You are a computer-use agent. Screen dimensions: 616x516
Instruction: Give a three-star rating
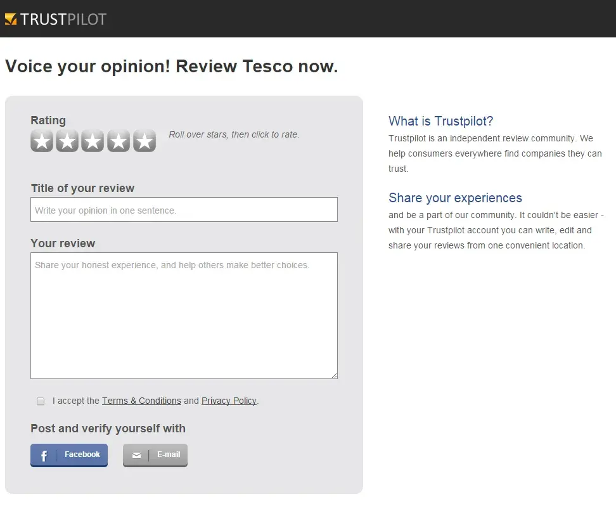[x=93, y=141]
